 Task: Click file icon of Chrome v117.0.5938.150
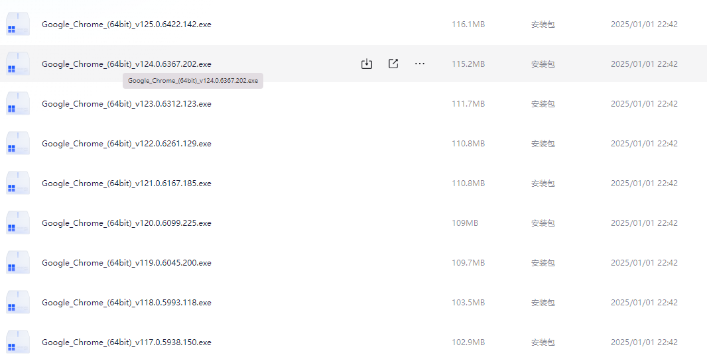tap(18, 342)
